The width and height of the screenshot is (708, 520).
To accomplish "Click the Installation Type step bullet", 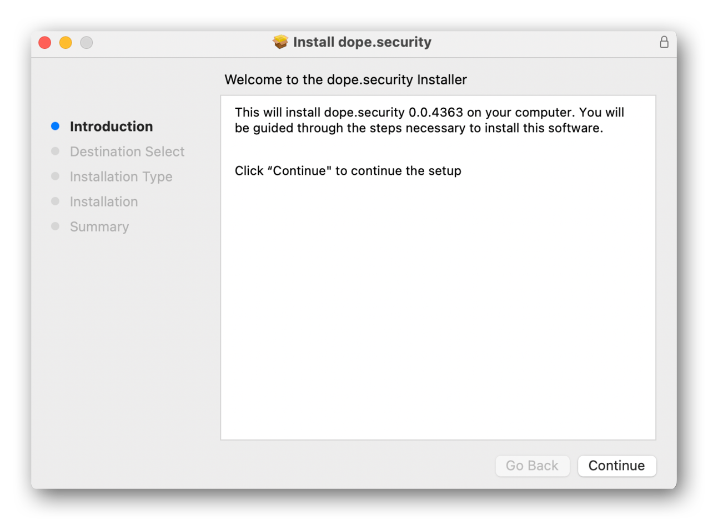I will (55, 176).
